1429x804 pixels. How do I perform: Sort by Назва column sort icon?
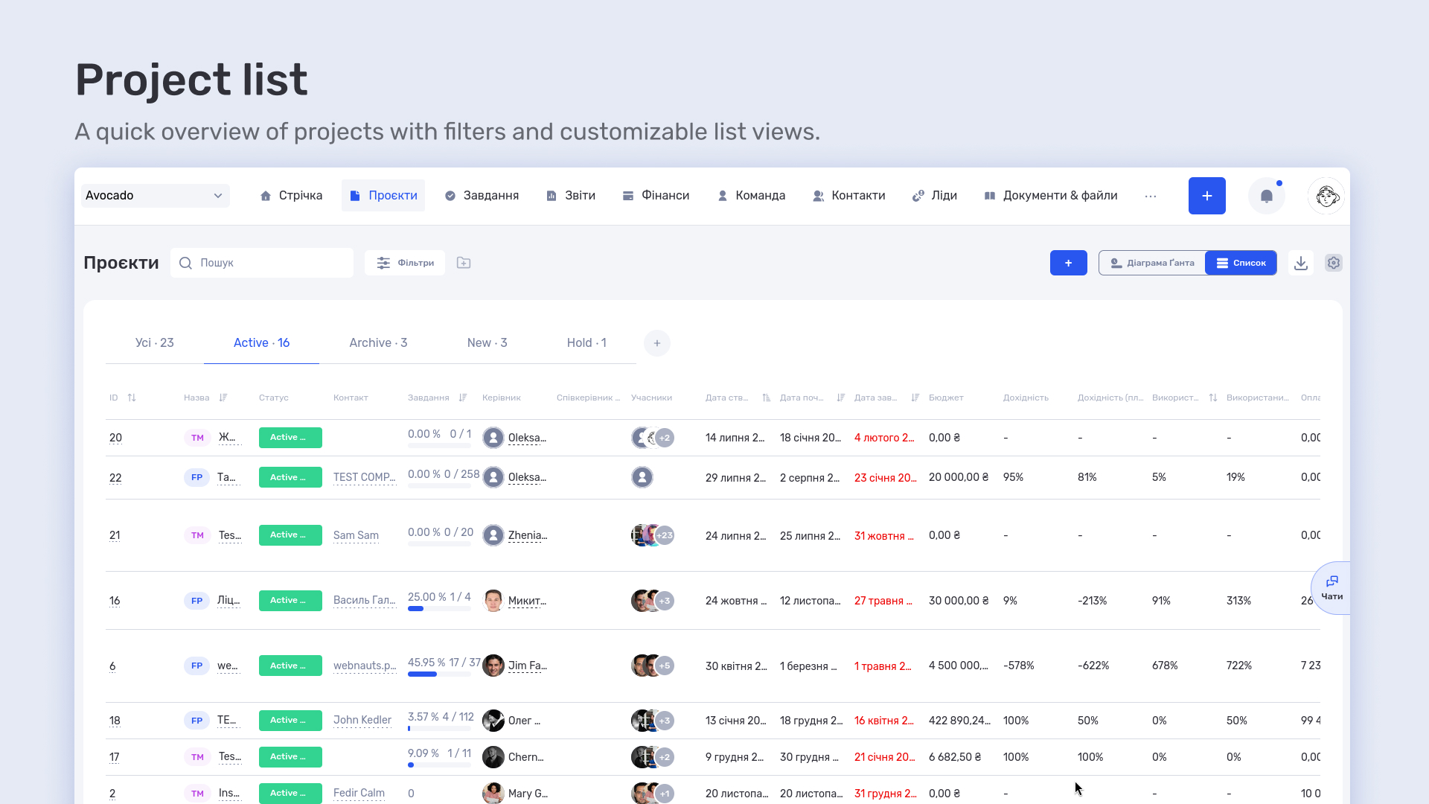(223, 398)
